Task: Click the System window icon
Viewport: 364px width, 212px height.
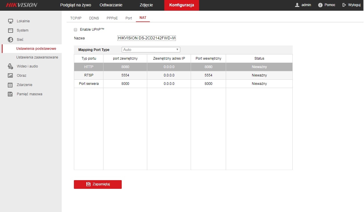Action: (10, 30)
